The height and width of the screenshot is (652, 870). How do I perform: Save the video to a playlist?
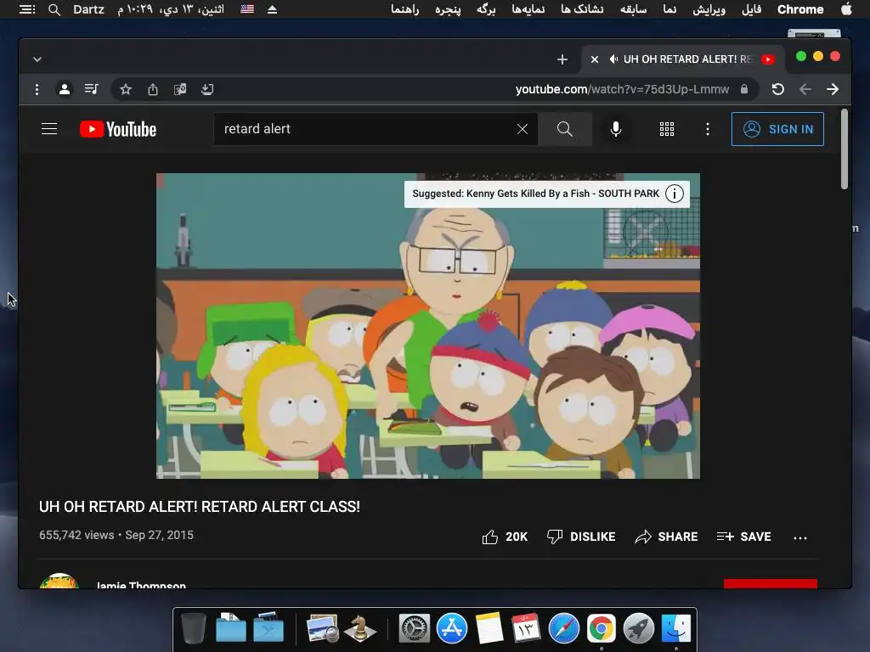(743, 537)
